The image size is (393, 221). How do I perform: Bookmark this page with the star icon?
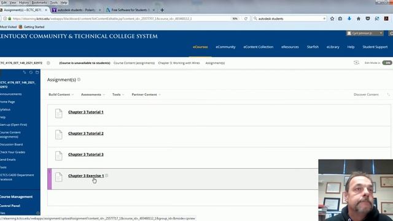(x=332, y=18)
